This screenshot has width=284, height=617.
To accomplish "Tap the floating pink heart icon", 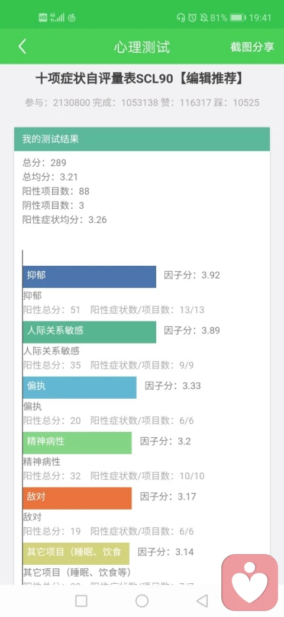I will (250, 583).
